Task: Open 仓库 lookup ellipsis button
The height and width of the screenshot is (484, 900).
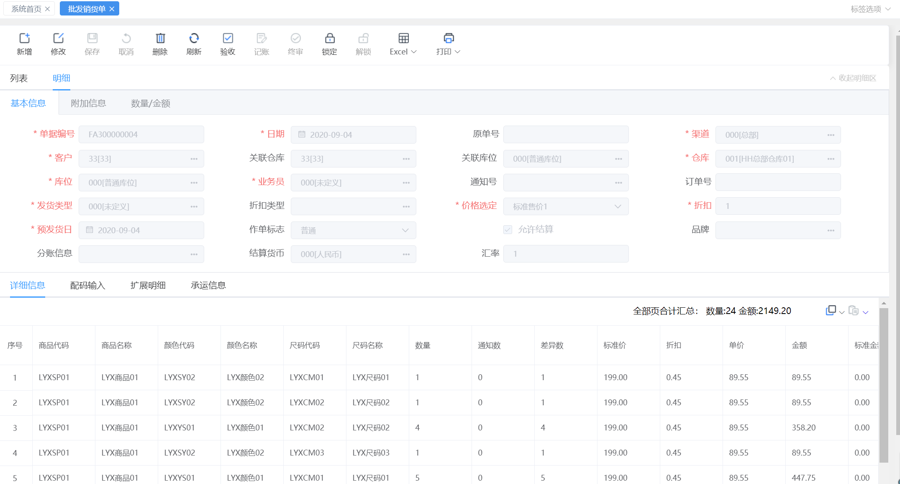Action: click(831, 159)
